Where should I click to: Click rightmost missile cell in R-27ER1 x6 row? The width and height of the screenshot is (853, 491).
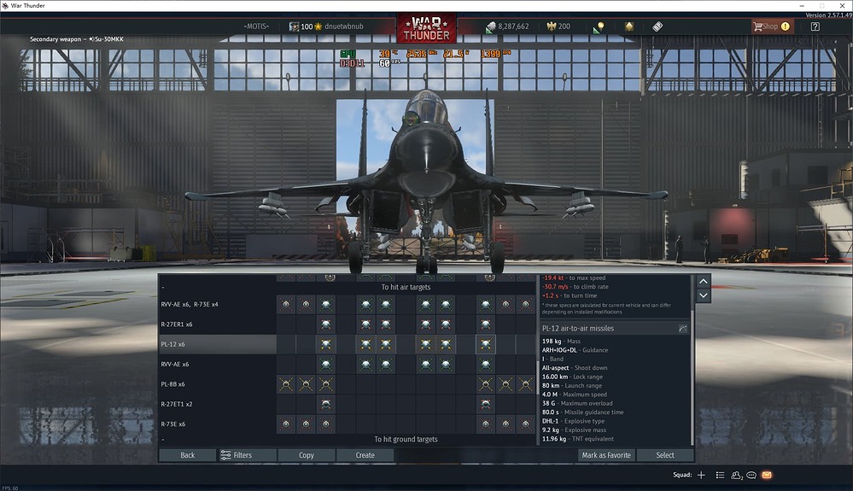(486, 324)
